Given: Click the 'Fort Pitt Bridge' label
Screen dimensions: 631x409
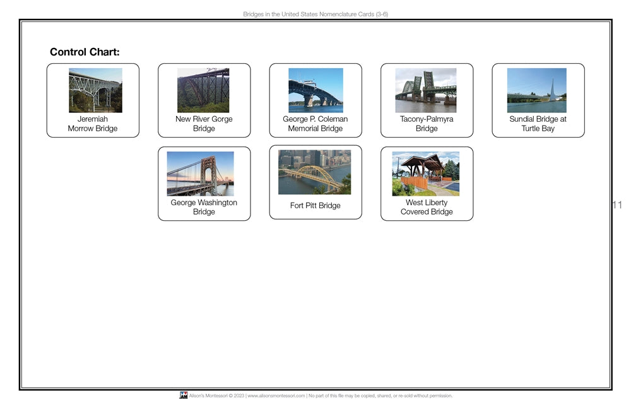Looking at the screenshot, I should click(x=315, y=206).
